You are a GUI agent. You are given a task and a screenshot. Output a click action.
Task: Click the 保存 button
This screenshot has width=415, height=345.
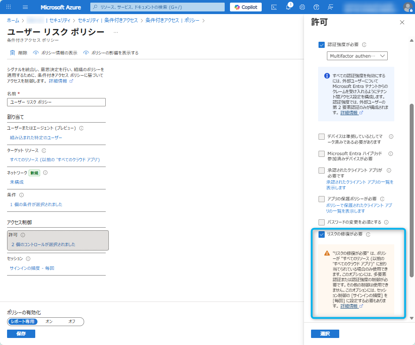21,334
